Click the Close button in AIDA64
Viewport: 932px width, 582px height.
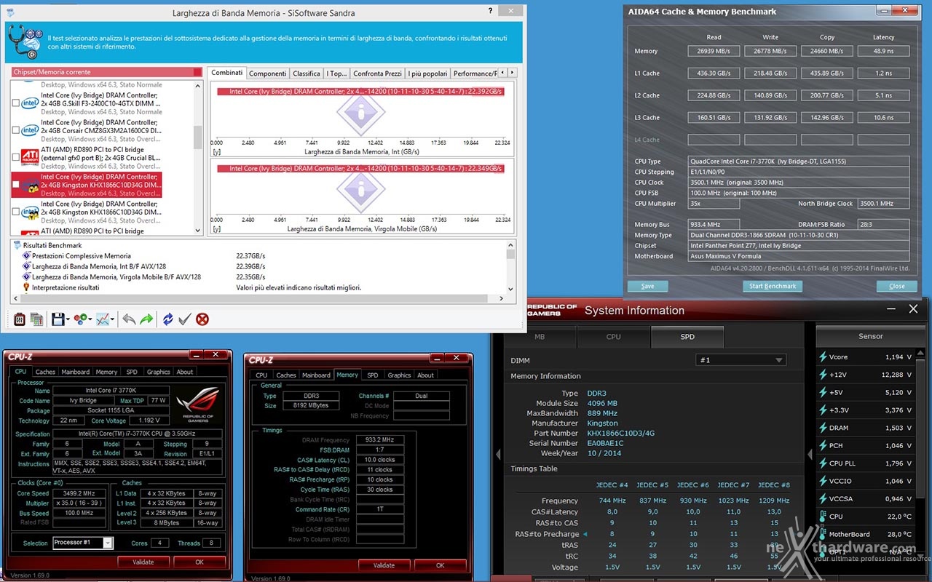[x=897, y=286]
